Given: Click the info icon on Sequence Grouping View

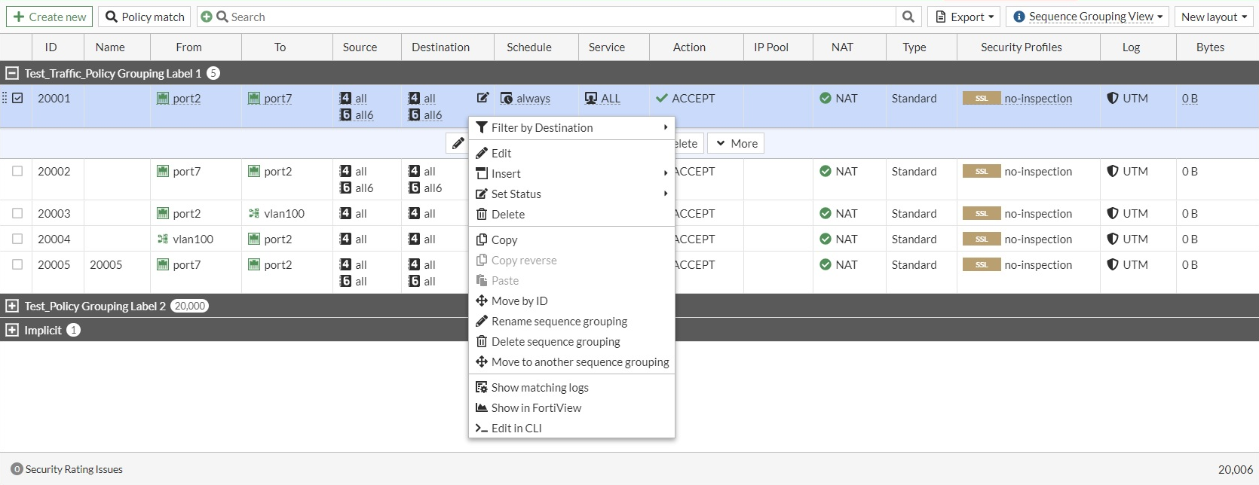Looking at the screenshot, I should 1019,17.
